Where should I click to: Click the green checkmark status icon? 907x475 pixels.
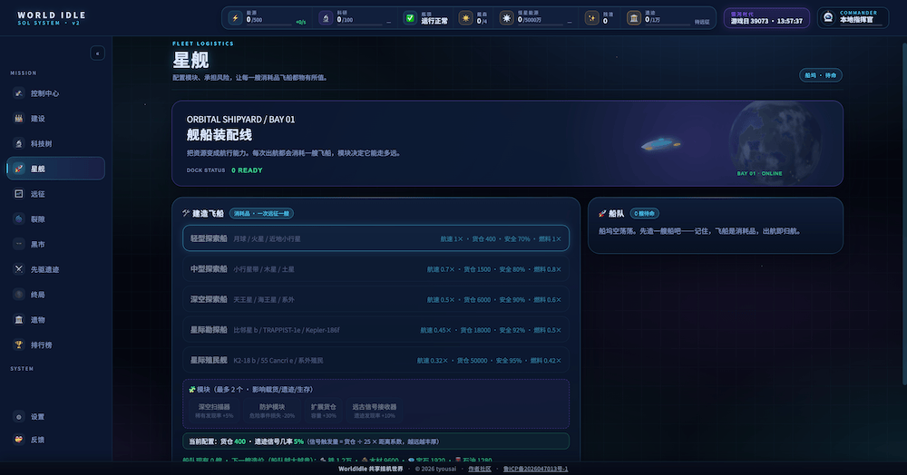(x=410, y=18)
